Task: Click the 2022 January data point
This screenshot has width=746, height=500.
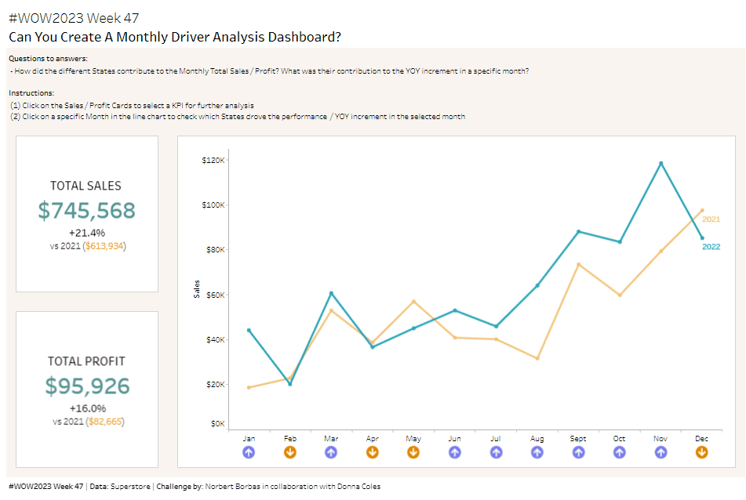Action: pos(249,330)
